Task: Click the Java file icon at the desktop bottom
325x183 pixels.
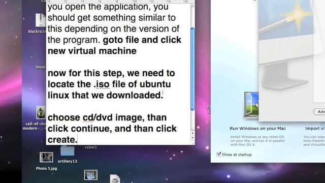Action: (115, 179)
